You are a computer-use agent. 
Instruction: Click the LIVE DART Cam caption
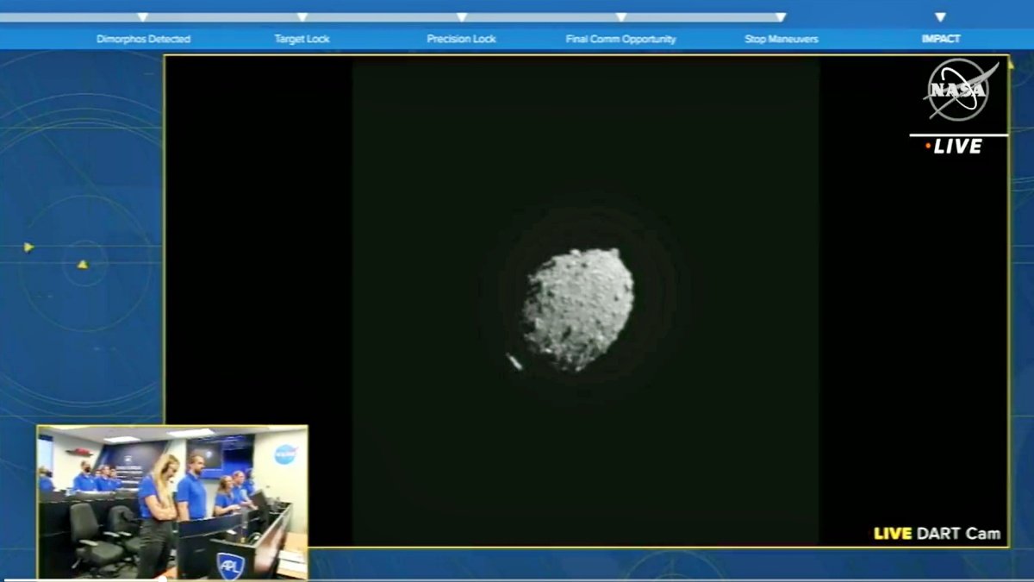[937, 534]
